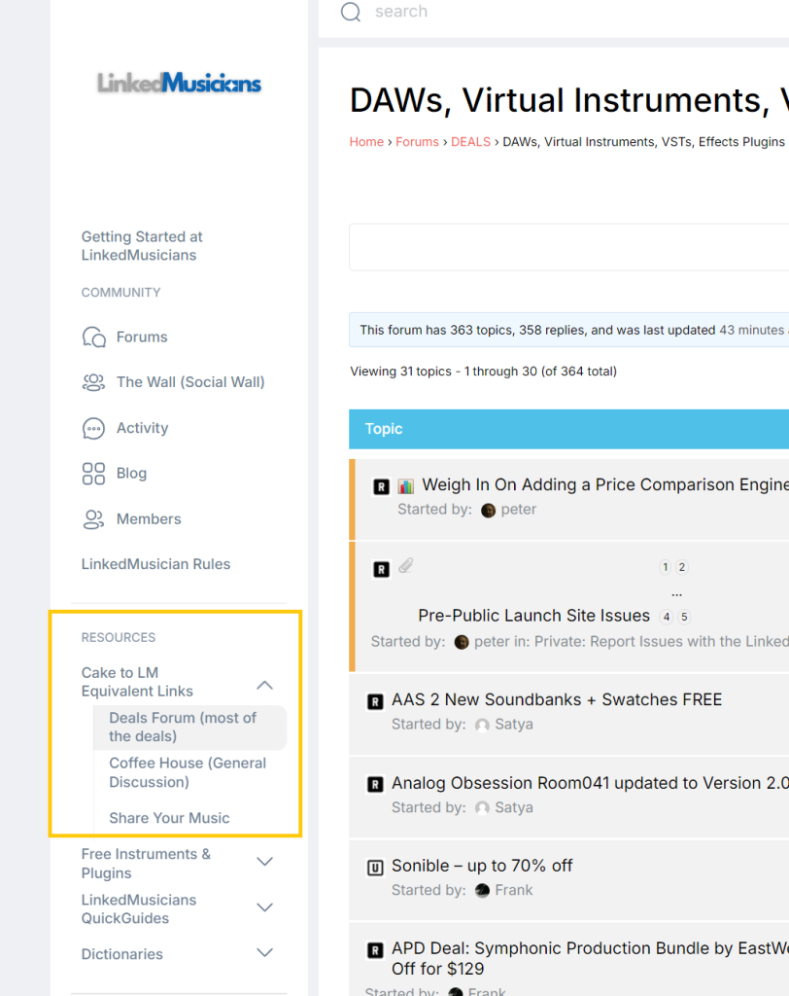Collapse Cake to LM Equivalent Links

264,685
